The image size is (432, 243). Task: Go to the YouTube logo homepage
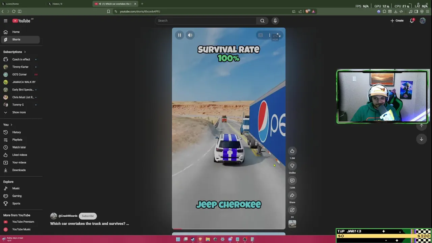22,21
